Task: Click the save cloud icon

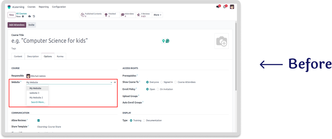Action: 29,16
